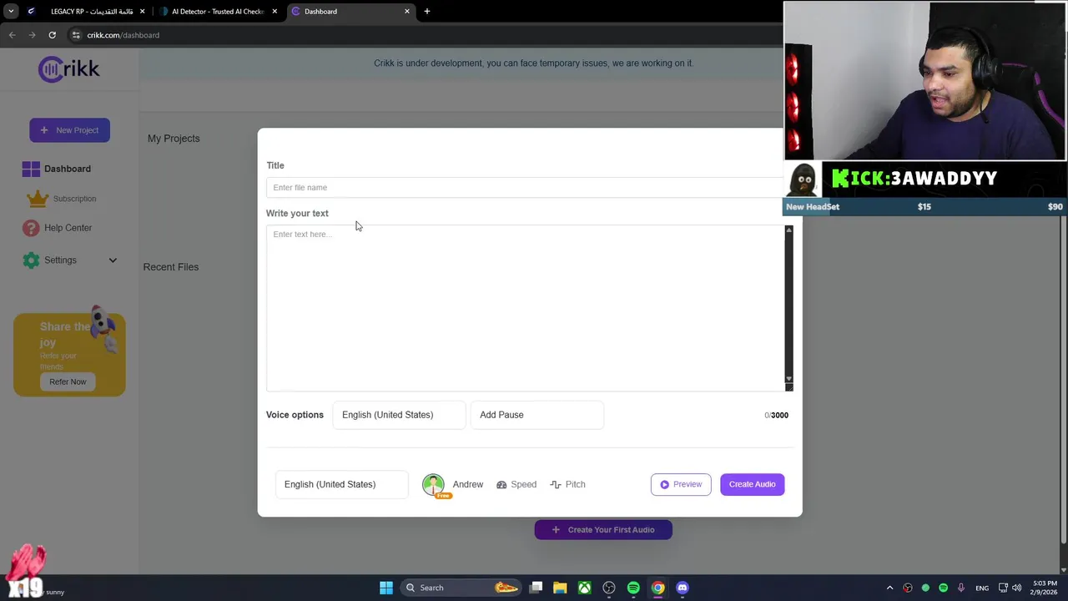Viewport: 1068px width, 601px height.
Task: Click the Settings gear icon
Action: [31, 260]
